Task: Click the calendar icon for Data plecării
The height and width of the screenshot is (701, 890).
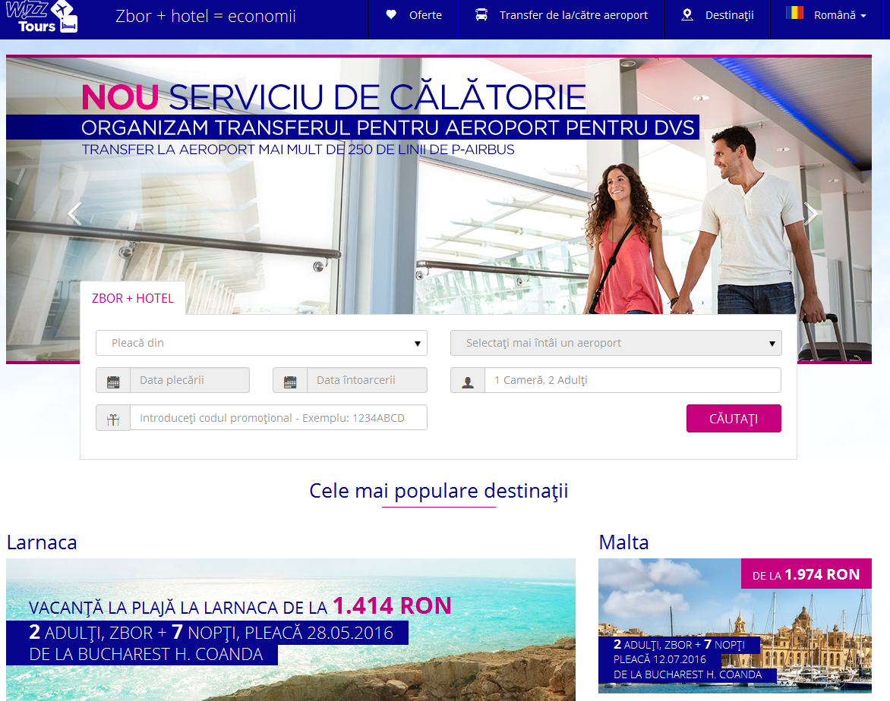Action: [x=113, y=381]
